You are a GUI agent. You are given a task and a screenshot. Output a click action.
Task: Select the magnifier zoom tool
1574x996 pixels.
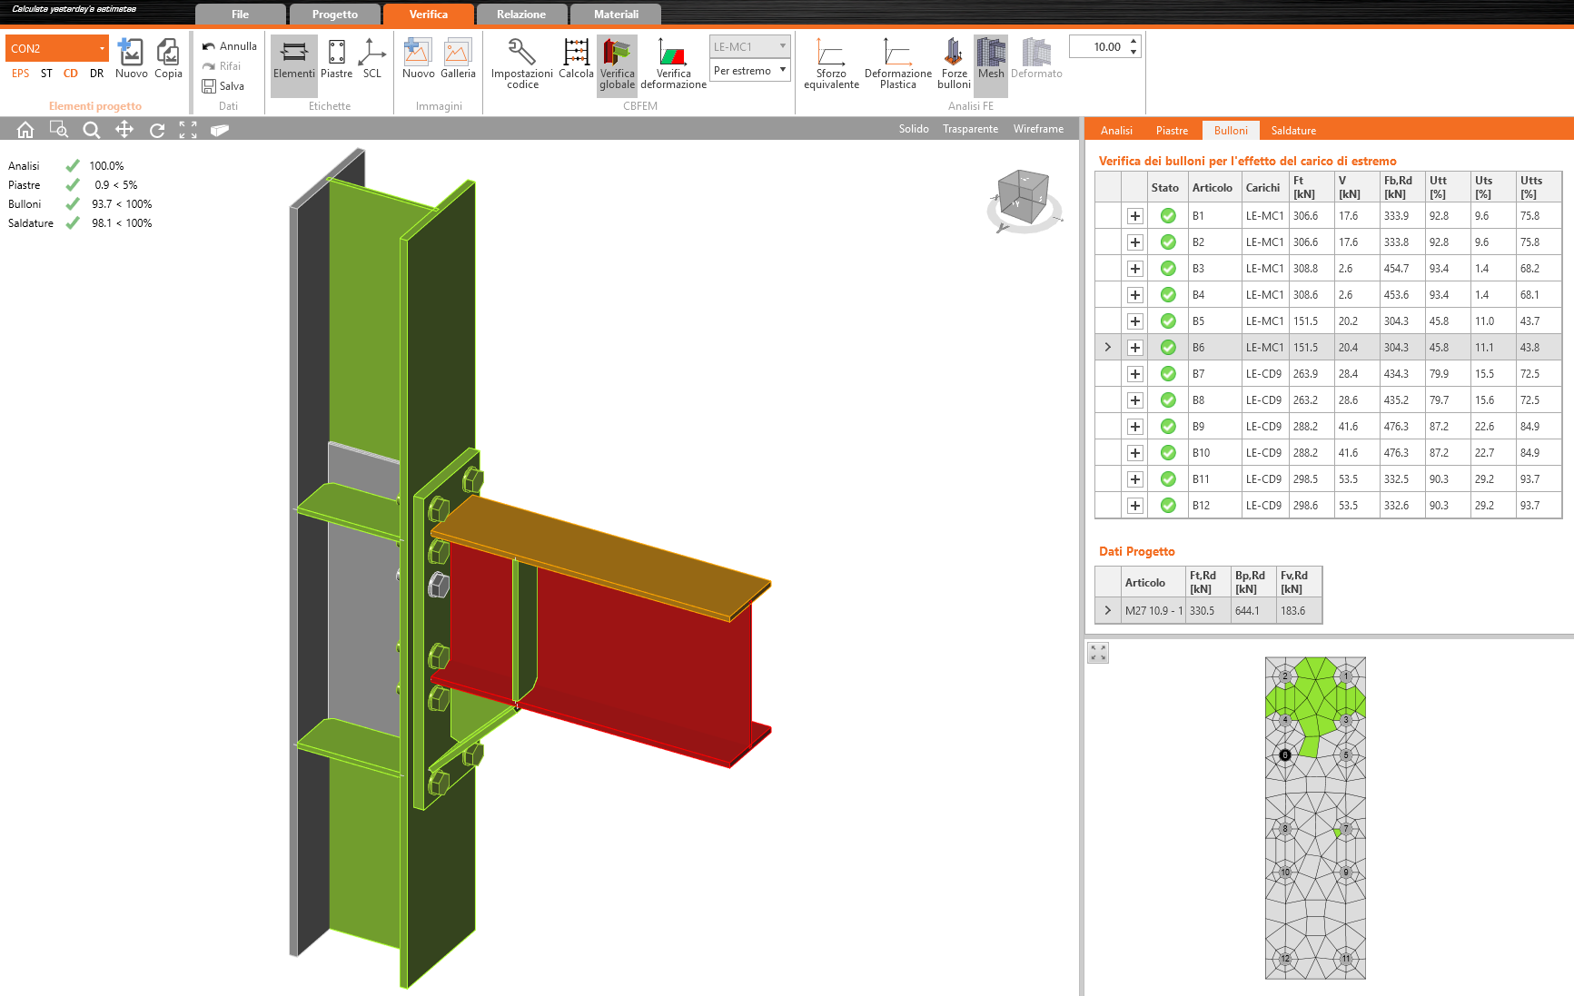click(91, 130)
